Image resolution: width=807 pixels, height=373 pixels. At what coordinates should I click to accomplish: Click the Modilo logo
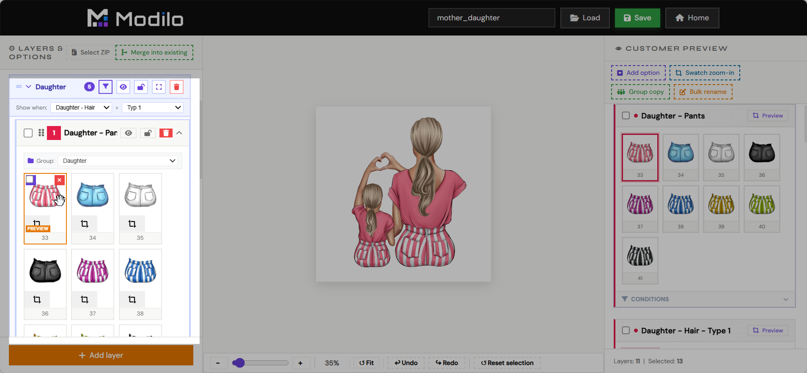(135, 18)
